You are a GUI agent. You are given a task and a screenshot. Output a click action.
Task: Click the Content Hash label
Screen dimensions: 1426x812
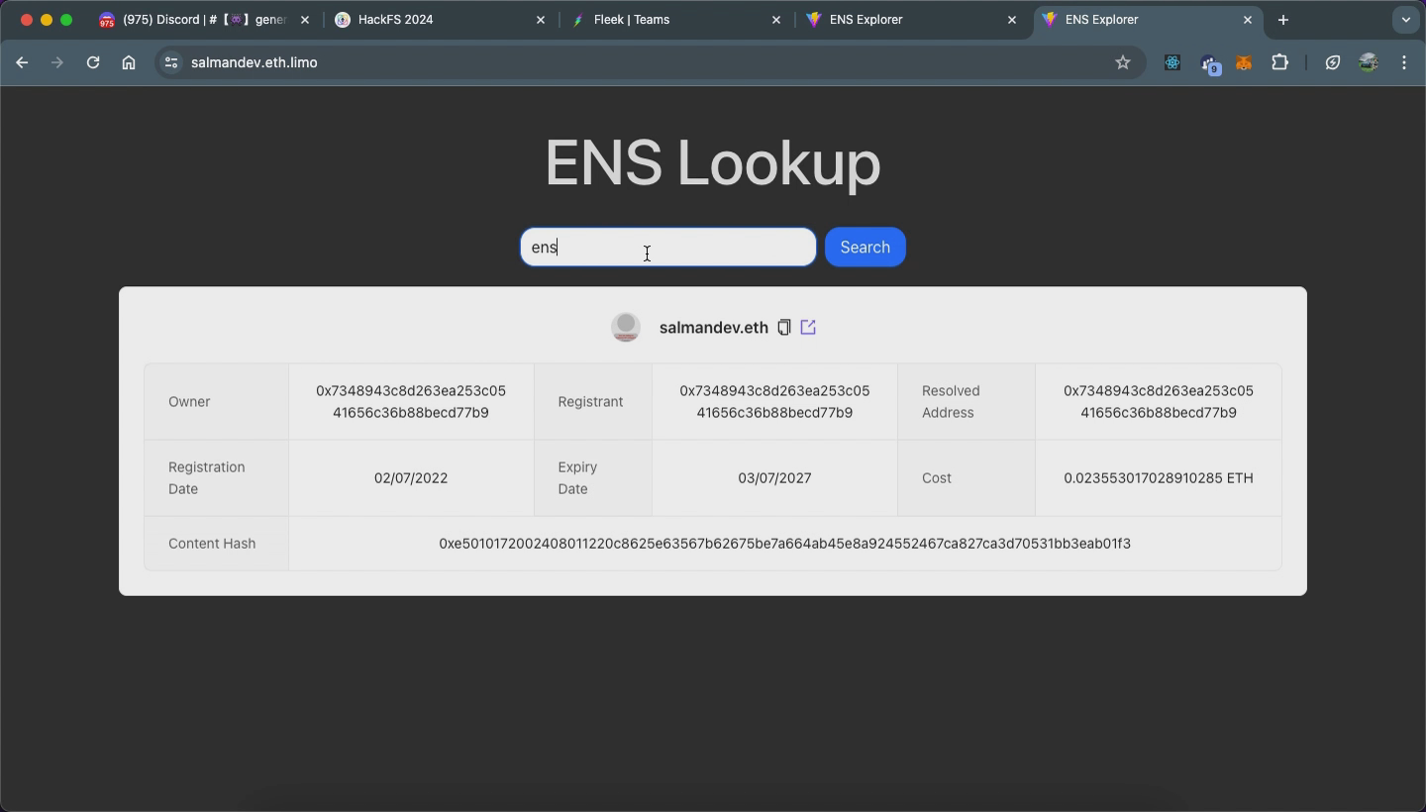pyautogui.click(x=212, y=544)
